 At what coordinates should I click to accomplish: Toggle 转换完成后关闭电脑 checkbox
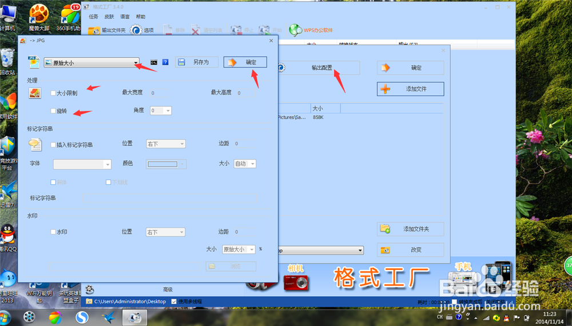(455, 302)
